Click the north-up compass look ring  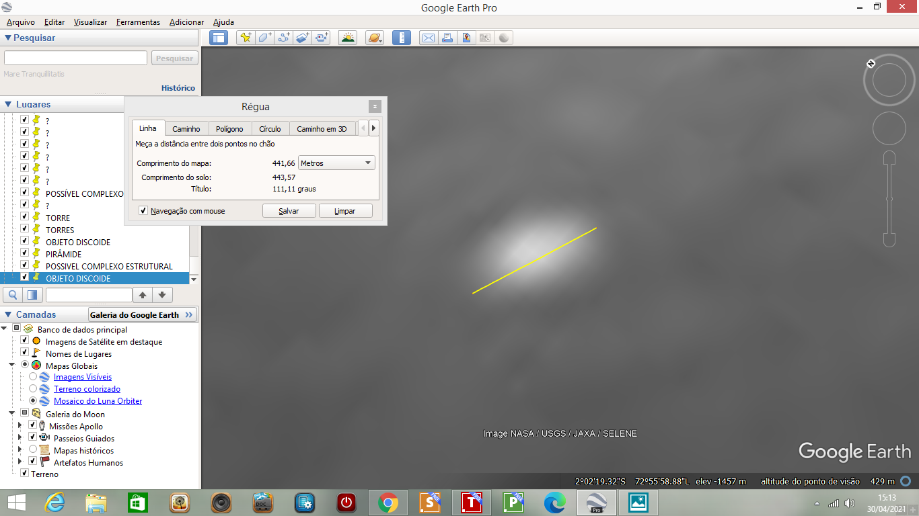click(889, 81)
